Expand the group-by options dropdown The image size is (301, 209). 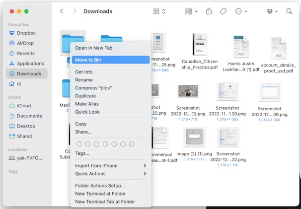point(191,11)
